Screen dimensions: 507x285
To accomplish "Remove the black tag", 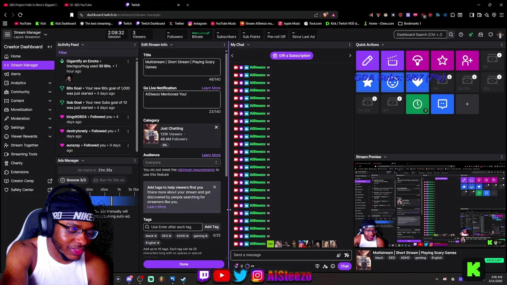I will tap(155, 236).
